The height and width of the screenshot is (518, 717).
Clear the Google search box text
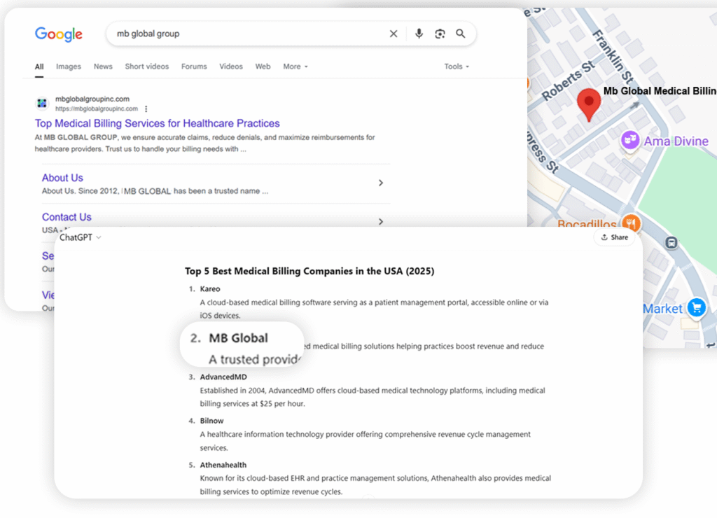(394, 34)
